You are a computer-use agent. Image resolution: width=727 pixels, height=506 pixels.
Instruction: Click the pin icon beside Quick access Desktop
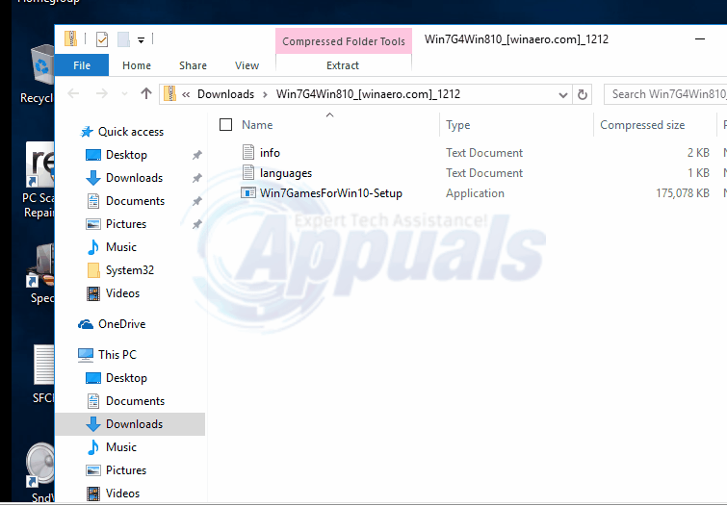pos(197,155)
